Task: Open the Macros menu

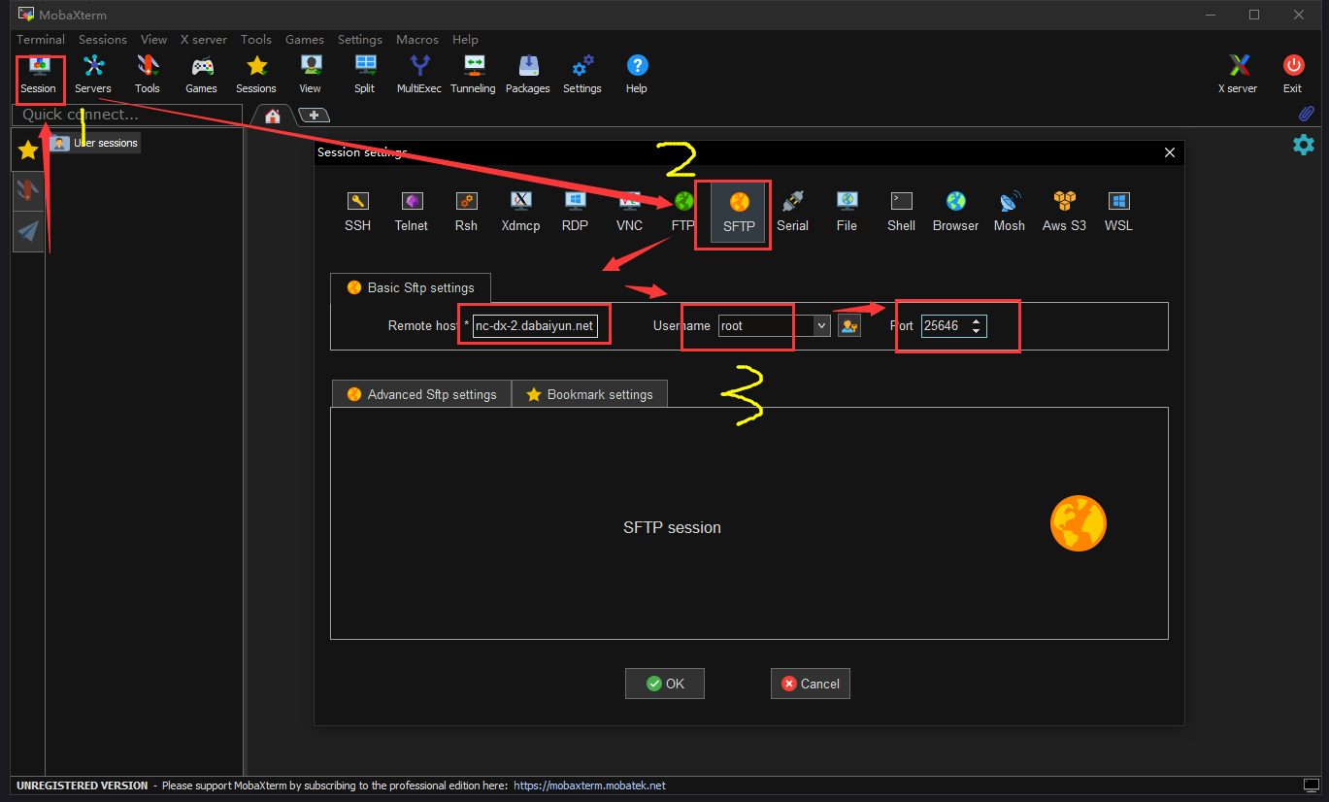Action: coord(417,40)
